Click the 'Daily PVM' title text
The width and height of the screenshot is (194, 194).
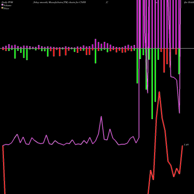point(7,2)
